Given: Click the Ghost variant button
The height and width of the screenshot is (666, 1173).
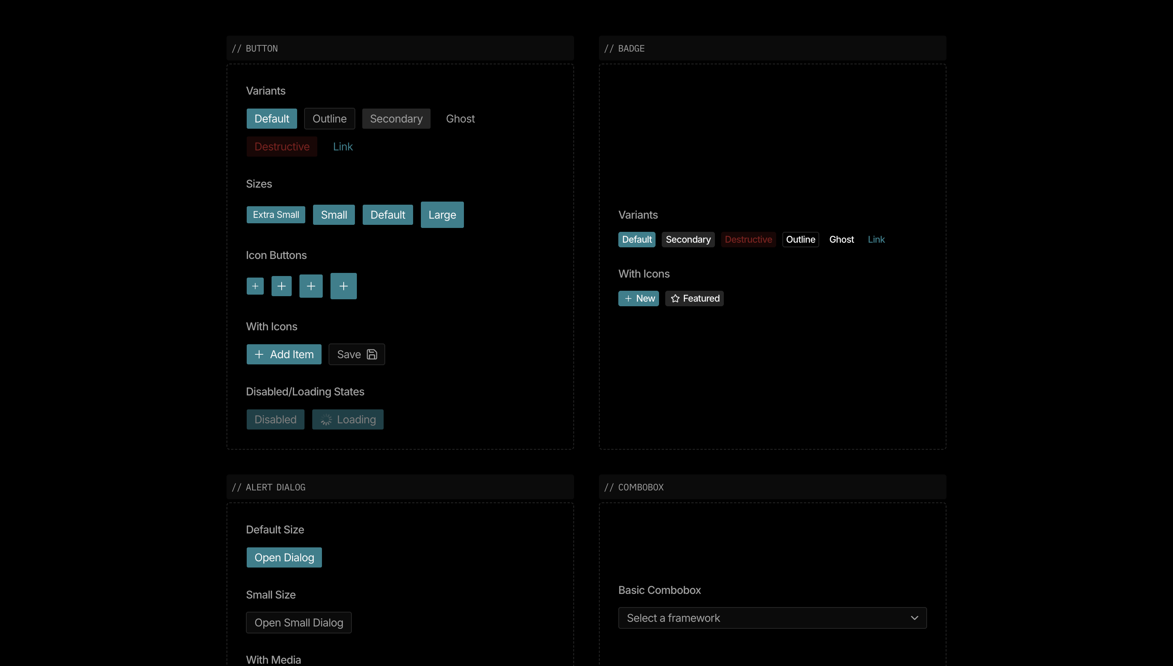Looking at the screenshot, I should [x=460, y=119].
